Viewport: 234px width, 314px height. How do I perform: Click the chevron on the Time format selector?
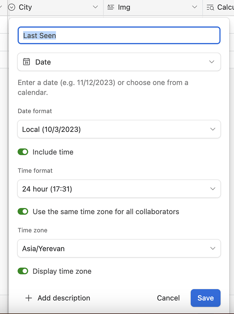pos(213,189)
